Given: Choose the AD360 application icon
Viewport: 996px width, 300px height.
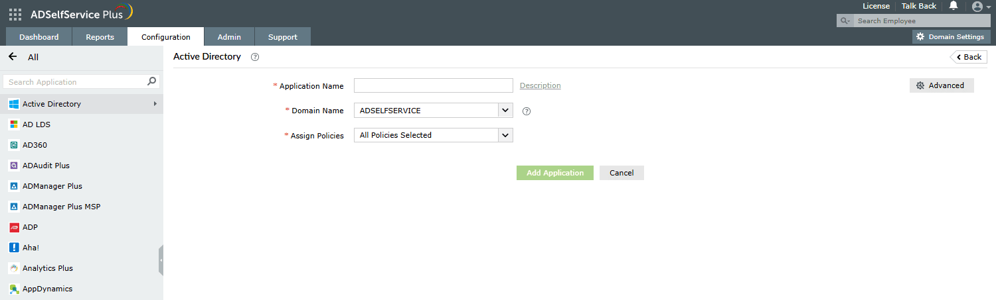Looking at the screenshot, I should click(13, 145).
